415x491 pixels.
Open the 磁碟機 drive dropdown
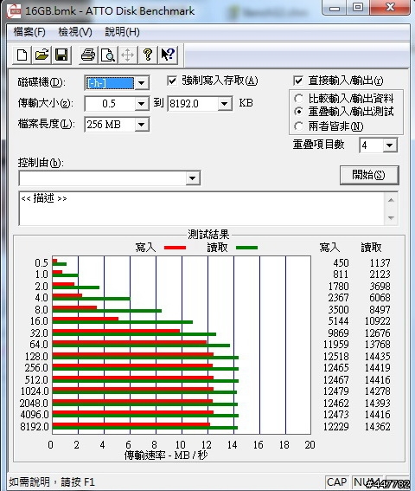tap(141, 83)
